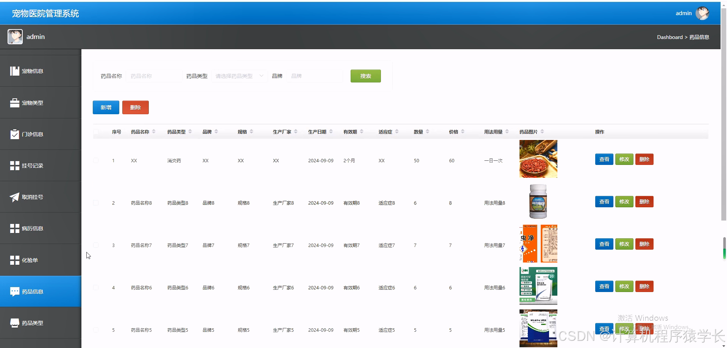Click 查看 for the XX drug row
The width and height of the screenshot is (727, 348).
pos(604,159)
